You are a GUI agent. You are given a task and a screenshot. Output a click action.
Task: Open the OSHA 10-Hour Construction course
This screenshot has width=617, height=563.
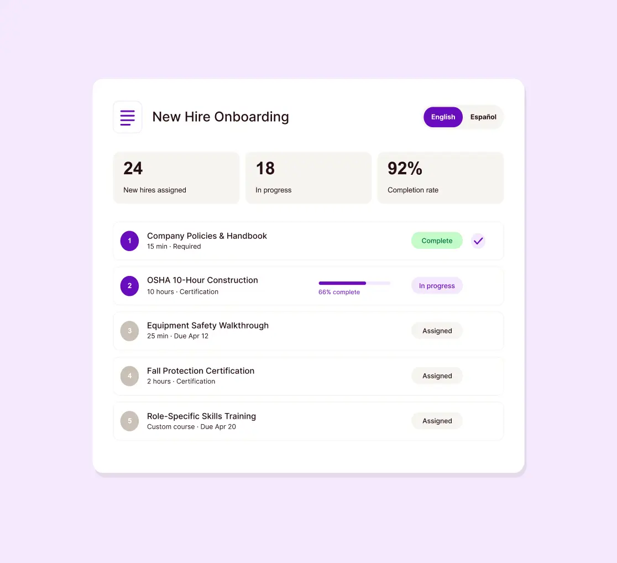202,280
